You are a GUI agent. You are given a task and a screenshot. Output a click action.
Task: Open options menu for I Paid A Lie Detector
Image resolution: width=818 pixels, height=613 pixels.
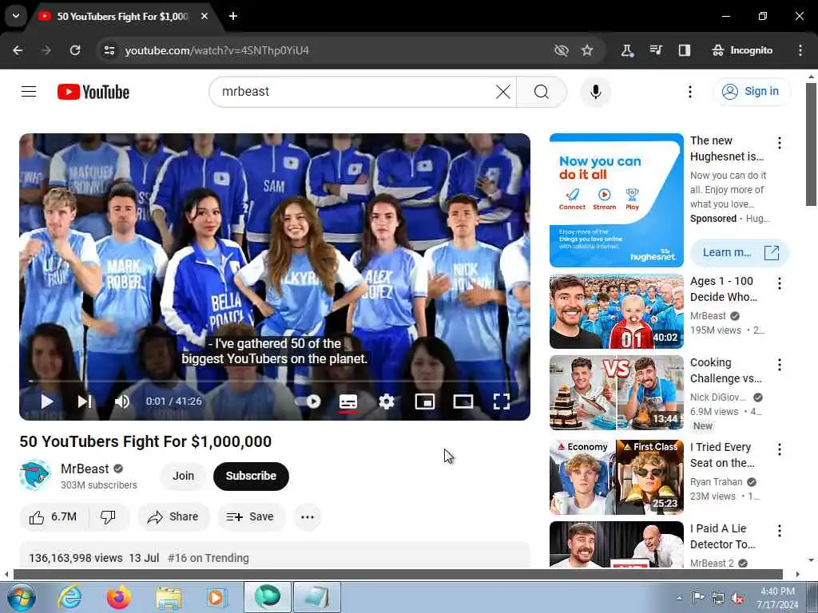click(780, 531)
